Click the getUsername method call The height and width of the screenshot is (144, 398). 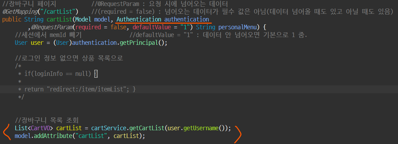[x=201, y=128]
